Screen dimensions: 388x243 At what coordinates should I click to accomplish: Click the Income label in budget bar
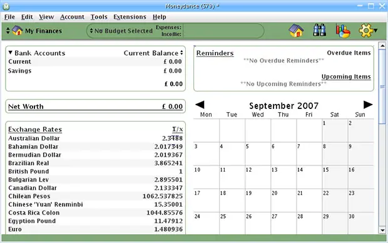[x=171, y=34]
